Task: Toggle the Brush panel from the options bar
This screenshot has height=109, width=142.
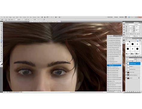Action: point(9,19)
